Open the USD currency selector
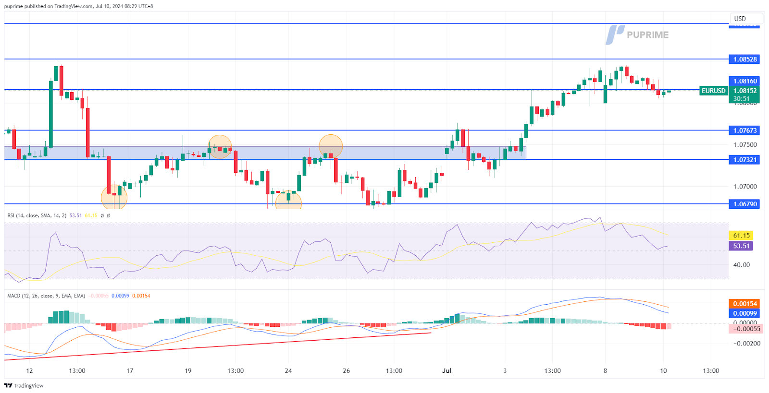Image resolution: width=769 pixels, height=393 pixels. tap(745, 19)
